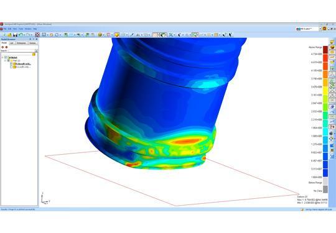Viewport: 336px width, 233px height.
Task: Toggle the top model checkbox in tree
Action: [x=6, y=57]
